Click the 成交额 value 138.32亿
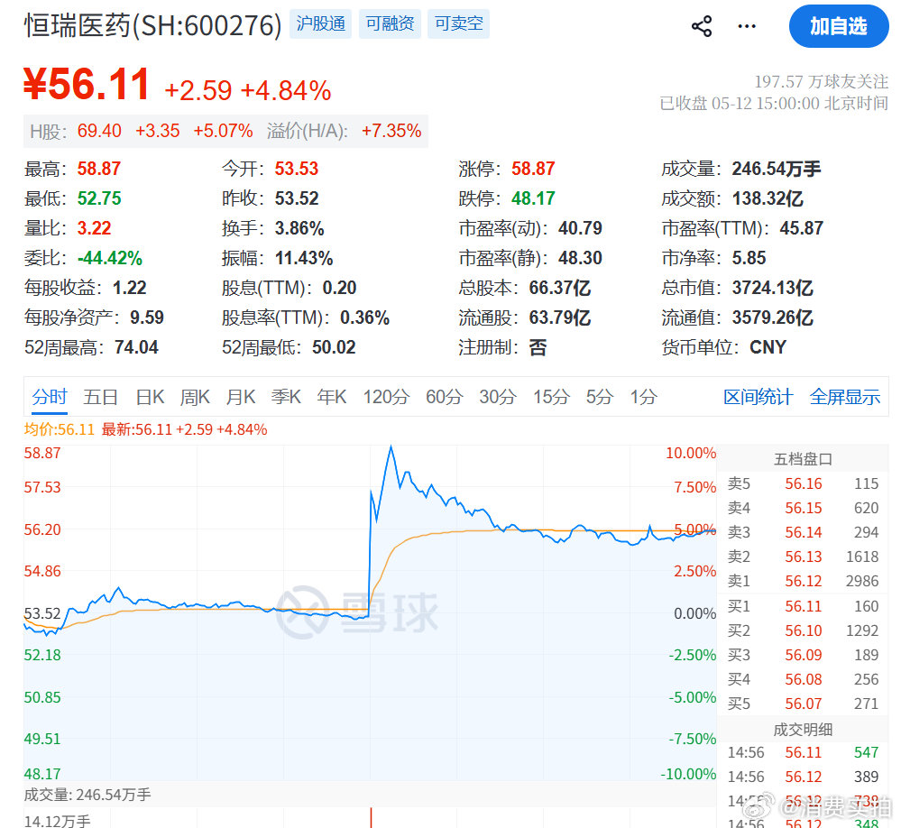 coord(768,198)
